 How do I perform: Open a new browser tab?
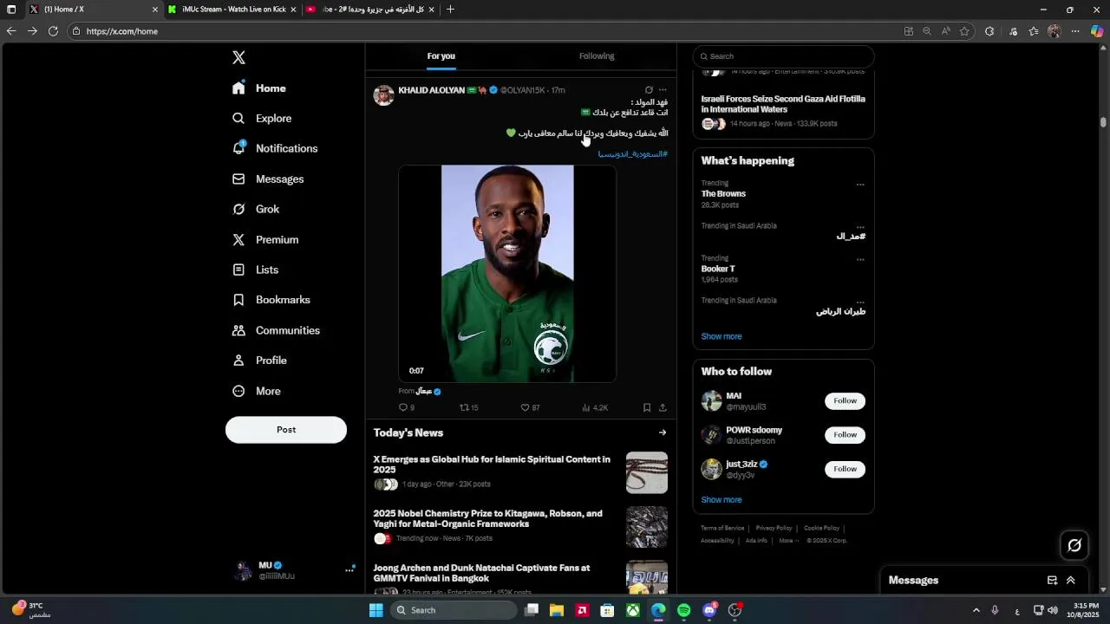tap(450, 10)
